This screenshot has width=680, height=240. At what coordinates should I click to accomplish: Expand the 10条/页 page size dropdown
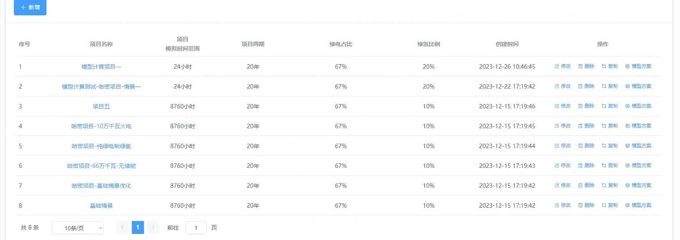[78, 228]
